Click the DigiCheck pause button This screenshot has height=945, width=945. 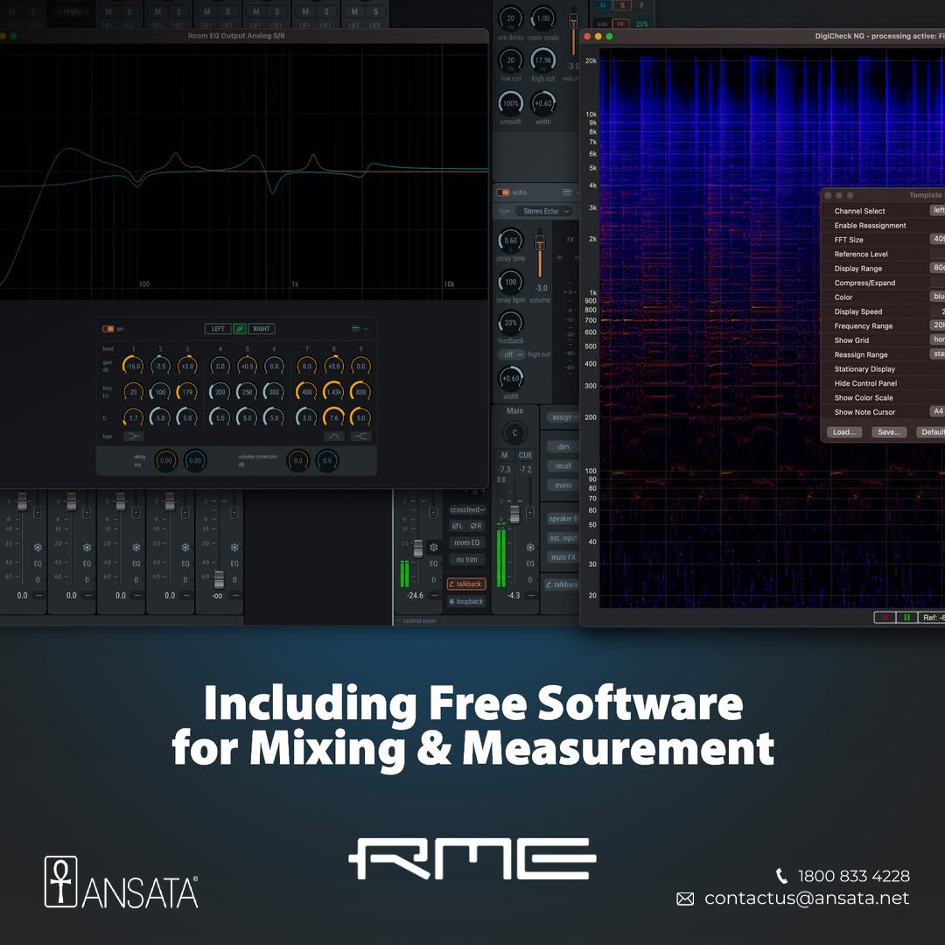click(x=906, y=618)
